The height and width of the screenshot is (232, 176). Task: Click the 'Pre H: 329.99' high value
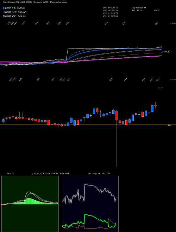click(x=111, y=11)
